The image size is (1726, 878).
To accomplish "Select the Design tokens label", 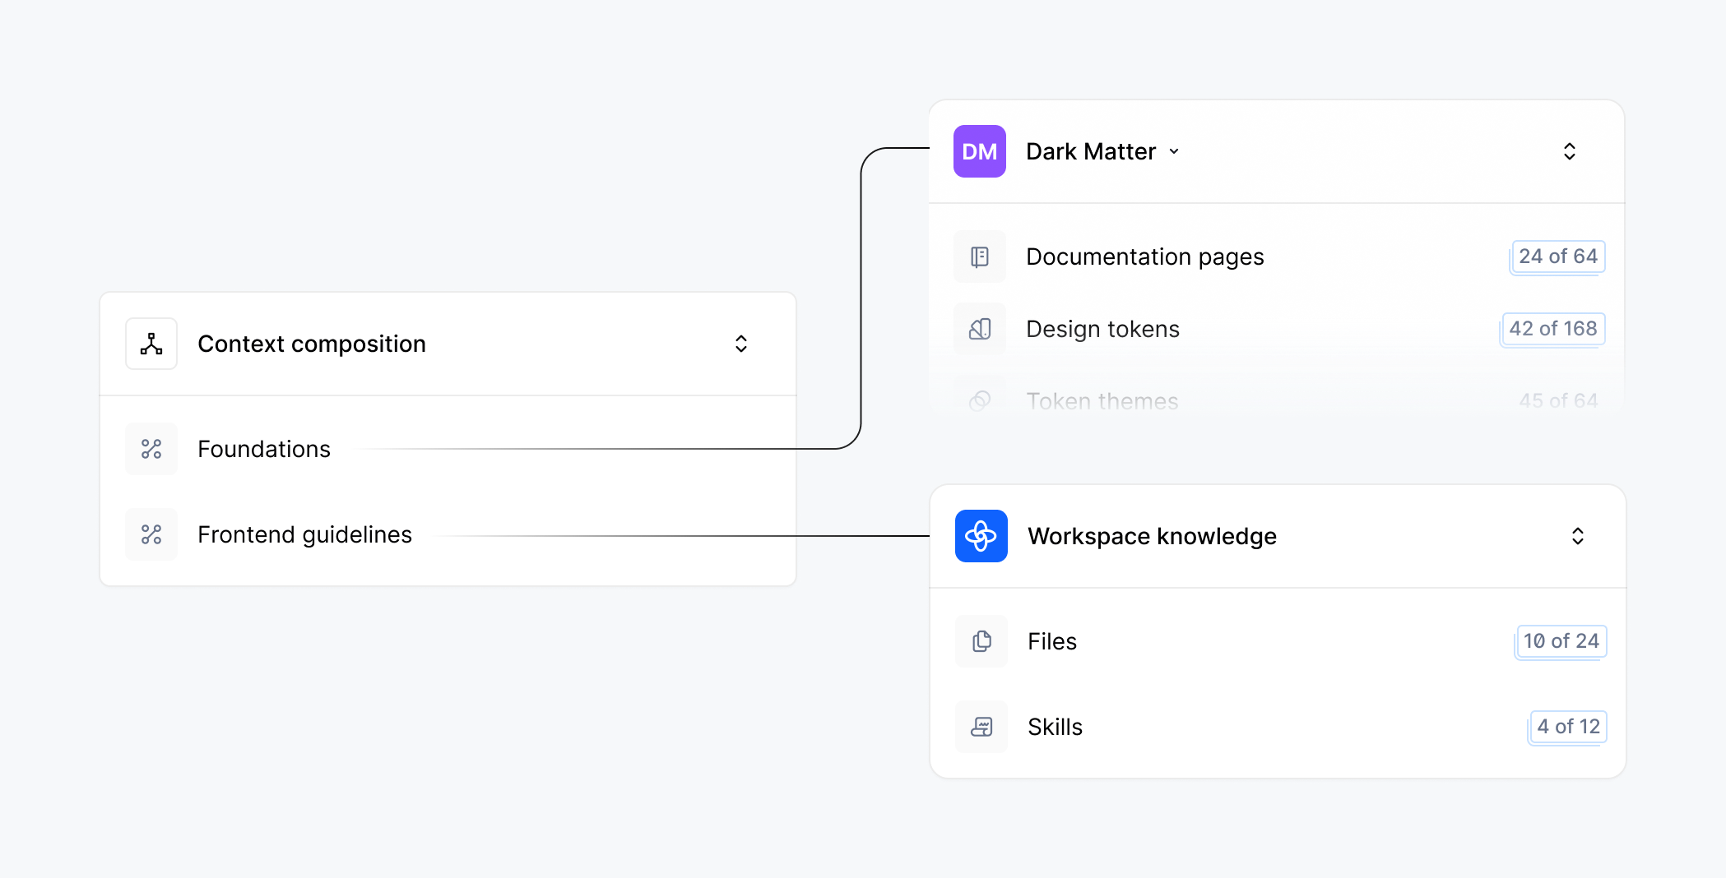I will click(x=1102, y=329).
